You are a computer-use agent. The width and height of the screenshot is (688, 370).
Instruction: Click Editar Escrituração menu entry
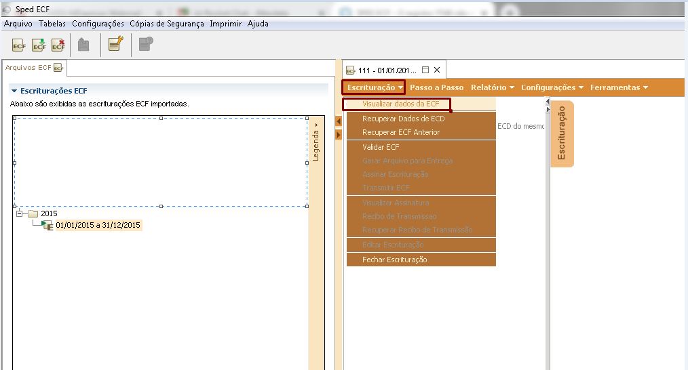click(421, 245)
